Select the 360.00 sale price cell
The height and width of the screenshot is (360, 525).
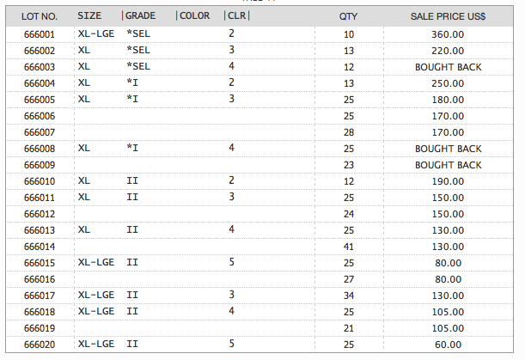click(x=448, y=34)
